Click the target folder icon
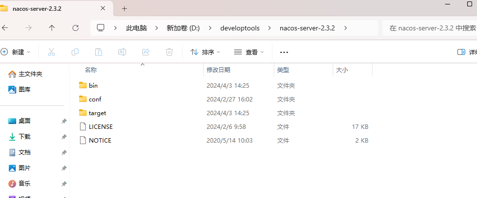477x198 pixels. 83,113
